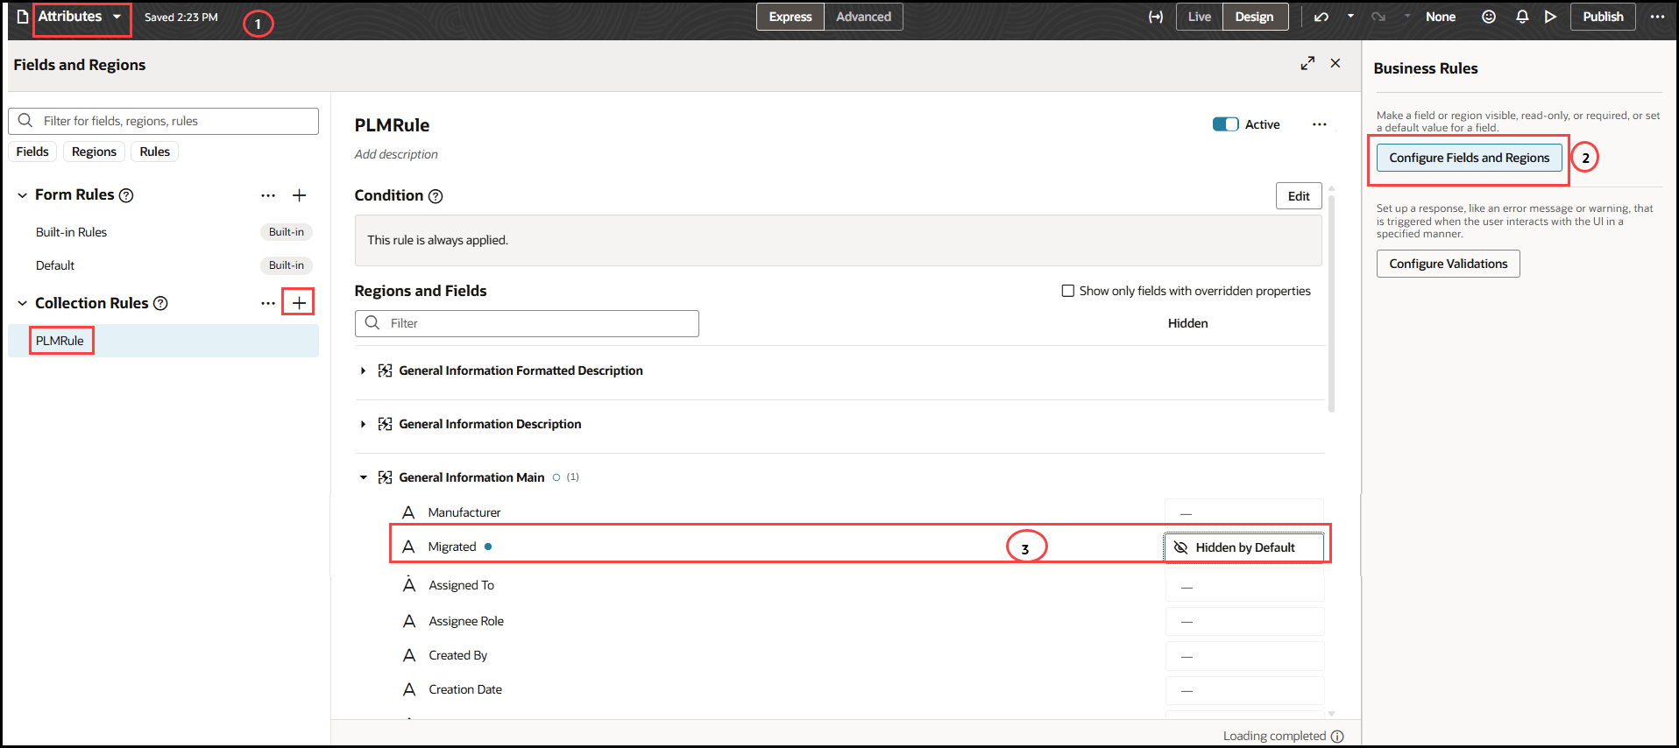The height and width of the screenshot is (748, 1679).
Task: Open the undo history dropdown arrow
Action: tap(1350, 16)
